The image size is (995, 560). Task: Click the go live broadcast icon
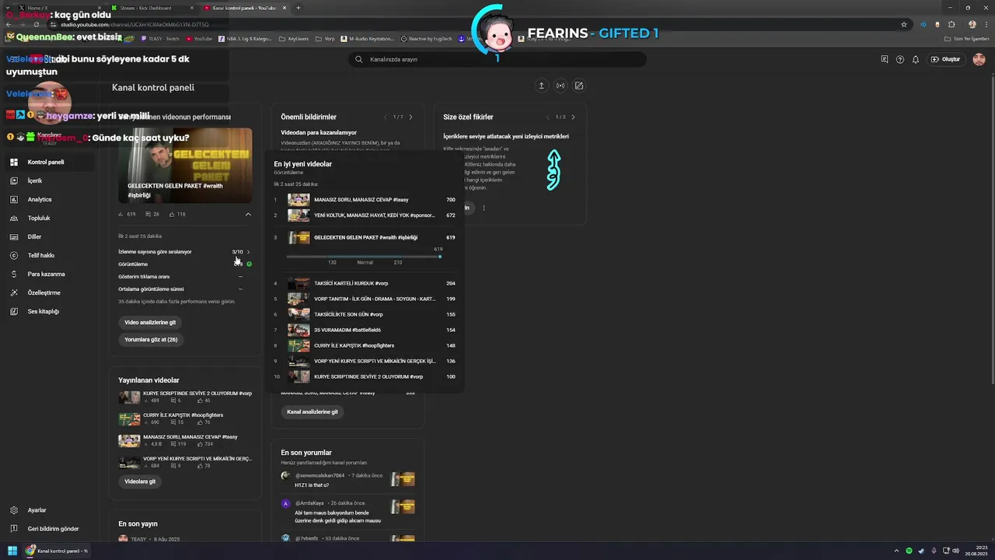pos(560,86)
